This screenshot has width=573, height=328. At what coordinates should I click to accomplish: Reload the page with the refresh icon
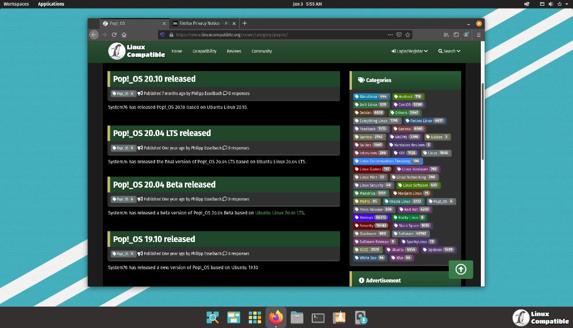point(114,34)
